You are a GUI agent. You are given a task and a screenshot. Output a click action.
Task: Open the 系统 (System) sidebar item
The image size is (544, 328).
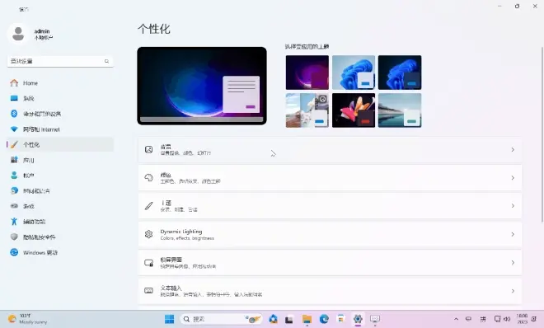point(59,98)
